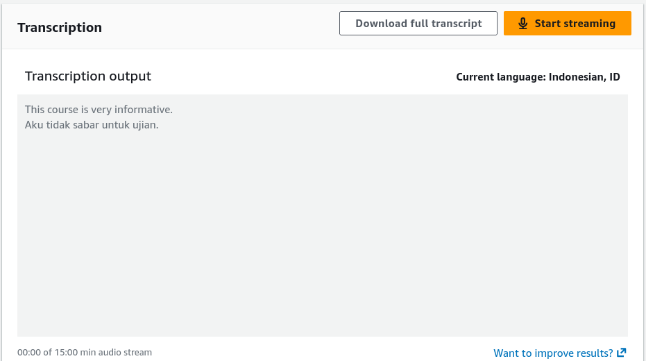Click the 'Transcription output' subheading

coord(87,76)
